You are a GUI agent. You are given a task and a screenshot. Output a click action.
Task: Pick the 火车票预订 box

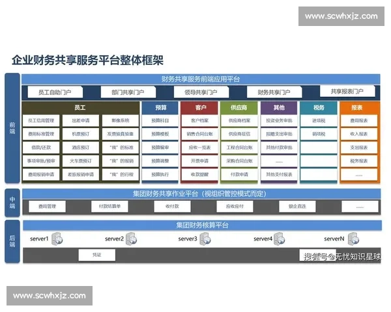click(81, 161)
